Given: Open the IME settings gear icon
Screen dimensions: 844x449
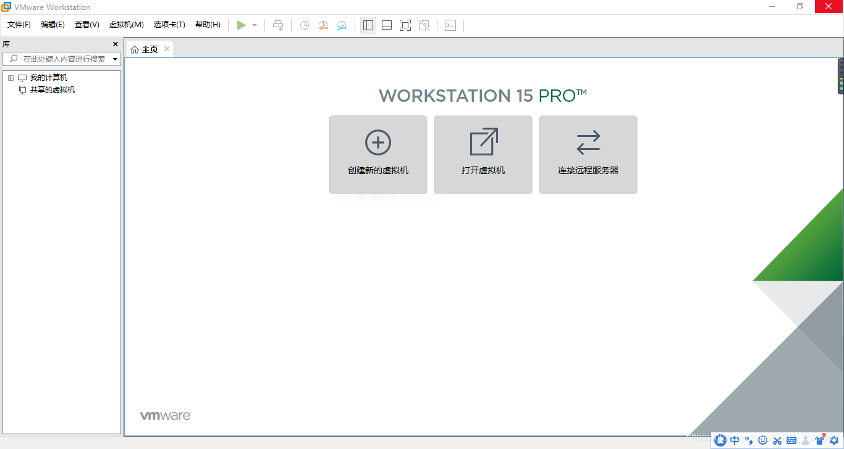Looking at the screenshot, I should (x=834, y=440).
